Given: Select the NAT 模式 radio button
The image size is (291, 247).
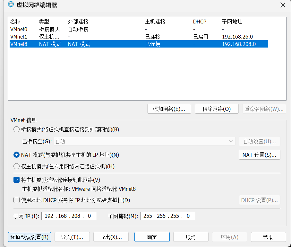Looking at the screenshot, I should click(16, 154).
